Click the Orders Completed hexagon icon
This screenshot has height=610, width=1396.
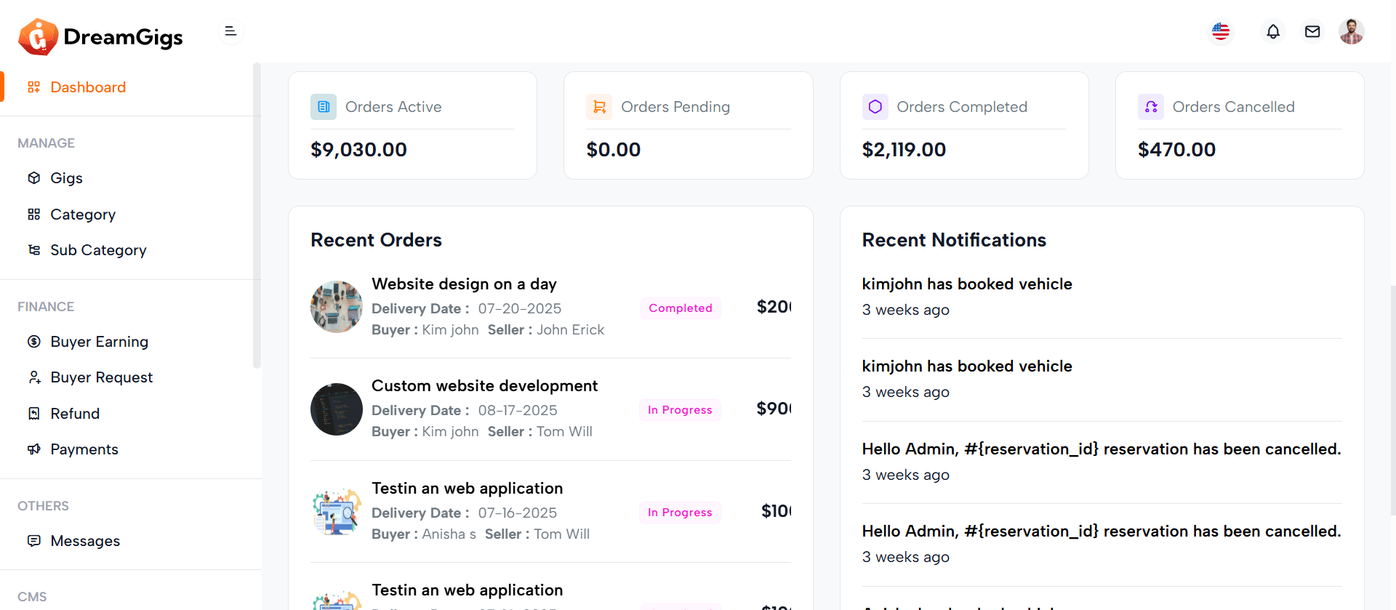click(x=875, y=107)
